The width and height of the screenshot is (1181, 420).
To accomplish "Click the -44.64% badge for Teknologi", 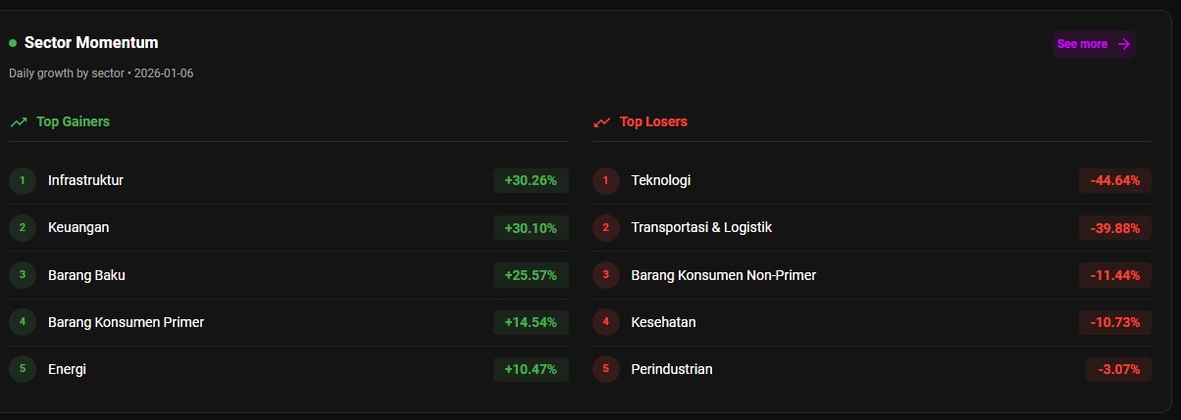I will coord(1114,180).
